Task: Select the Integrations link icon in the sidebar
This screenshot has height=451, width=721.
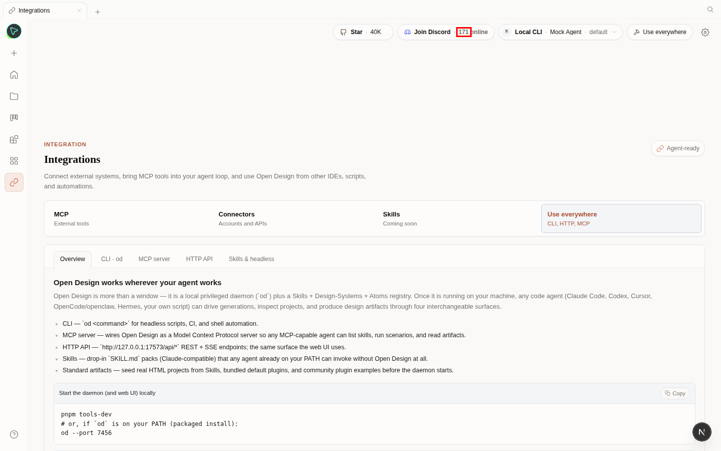Action: 14,182
